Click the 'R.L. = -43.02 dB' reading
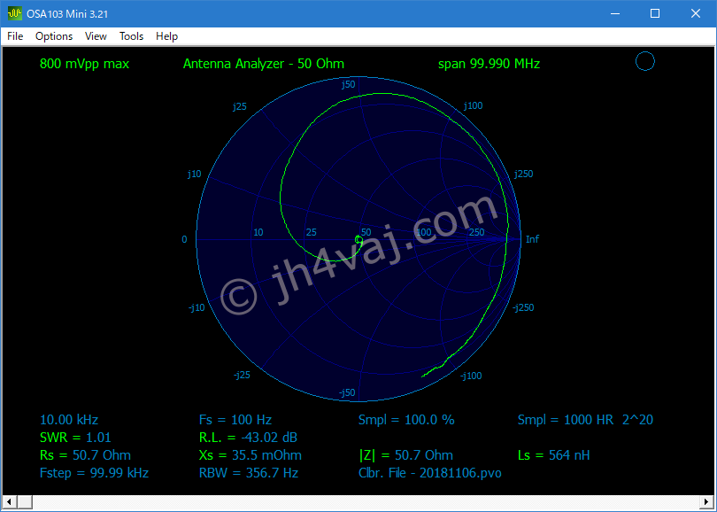Viewport: 717px width, 512px height. [x=249, y=438]
